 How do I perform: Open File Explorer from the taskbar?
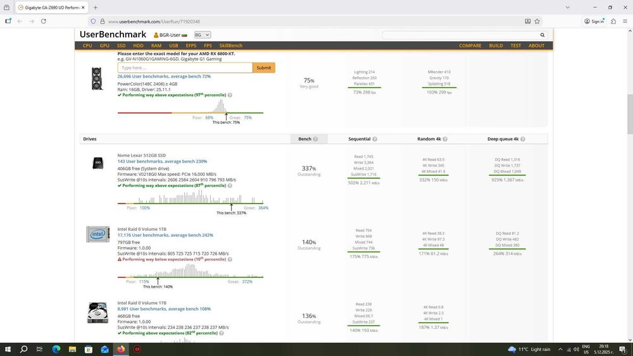click(72, 349)
